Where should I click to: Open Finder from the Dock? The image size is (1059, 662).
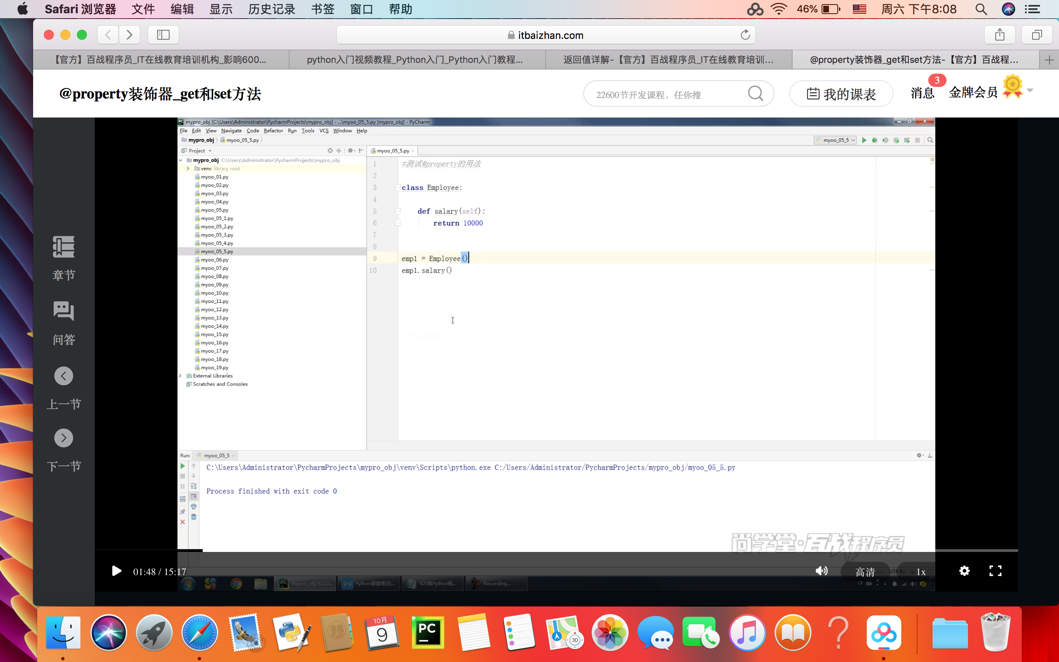(63, 632)
